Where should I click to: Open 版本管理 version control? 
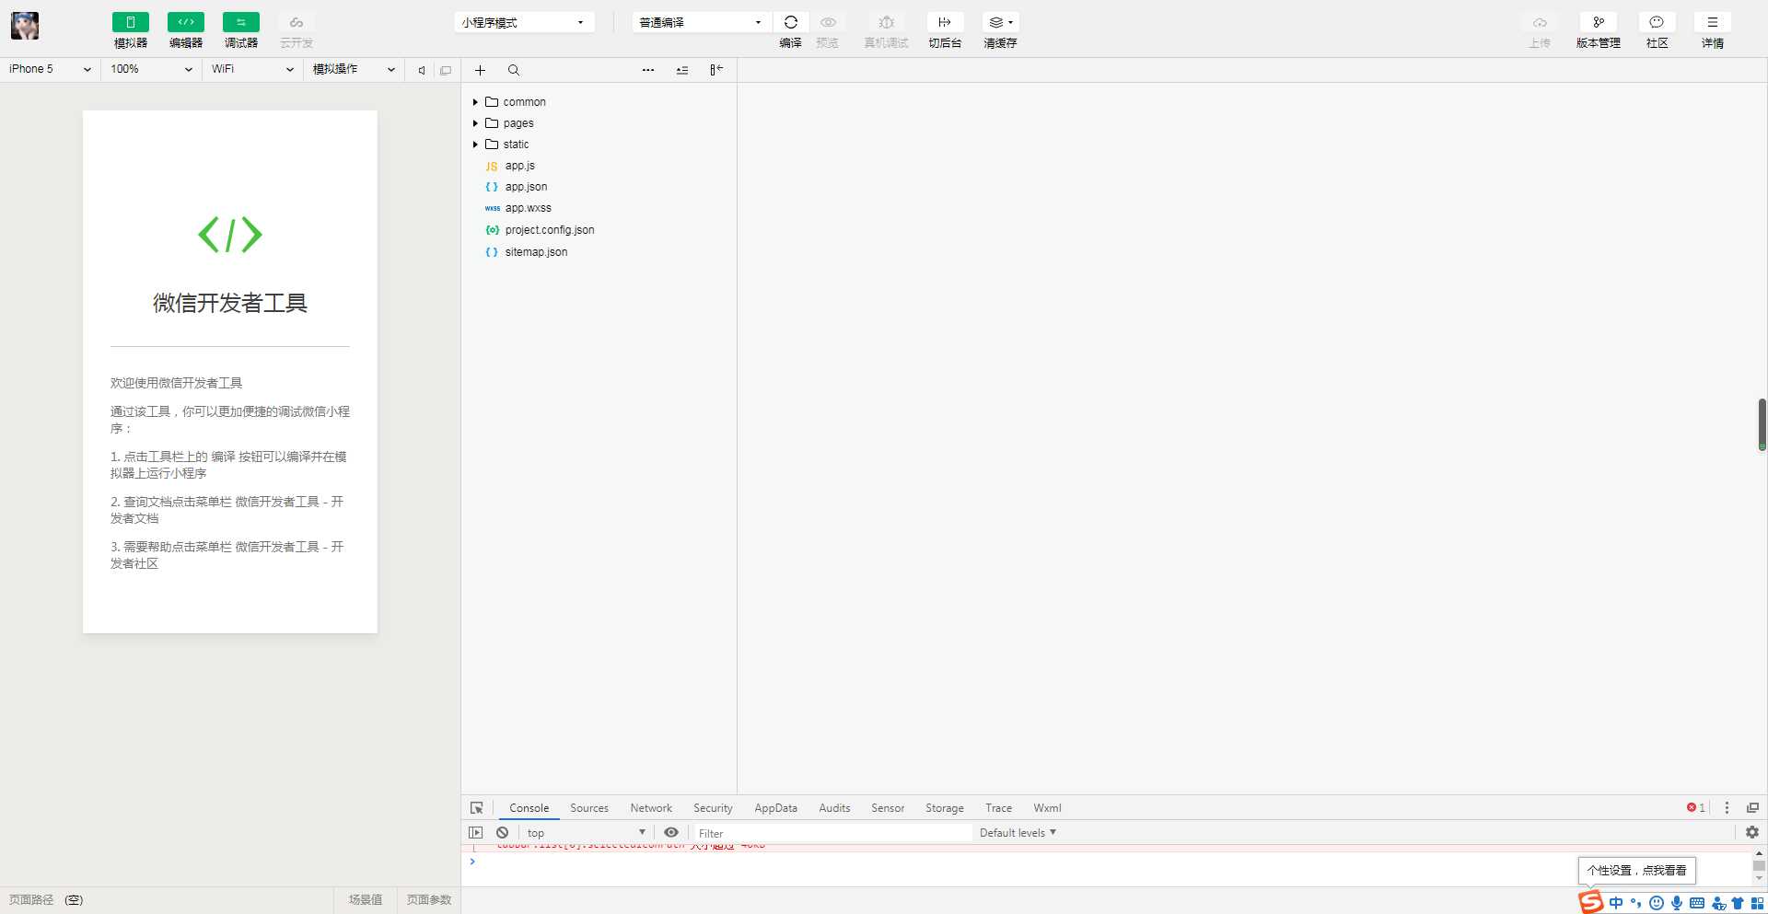tap(1599, 22)
